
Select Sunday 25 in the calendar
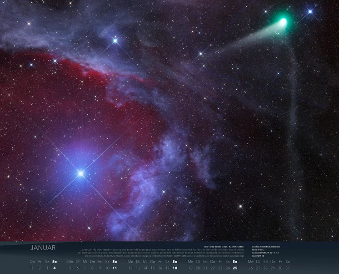(235, 268)
